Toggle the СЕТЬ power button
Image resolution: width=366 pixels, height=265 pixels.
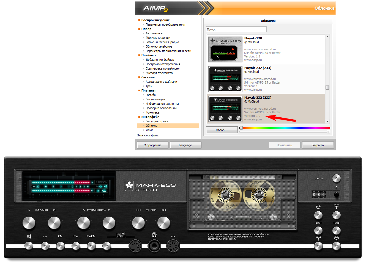point(336,178)
